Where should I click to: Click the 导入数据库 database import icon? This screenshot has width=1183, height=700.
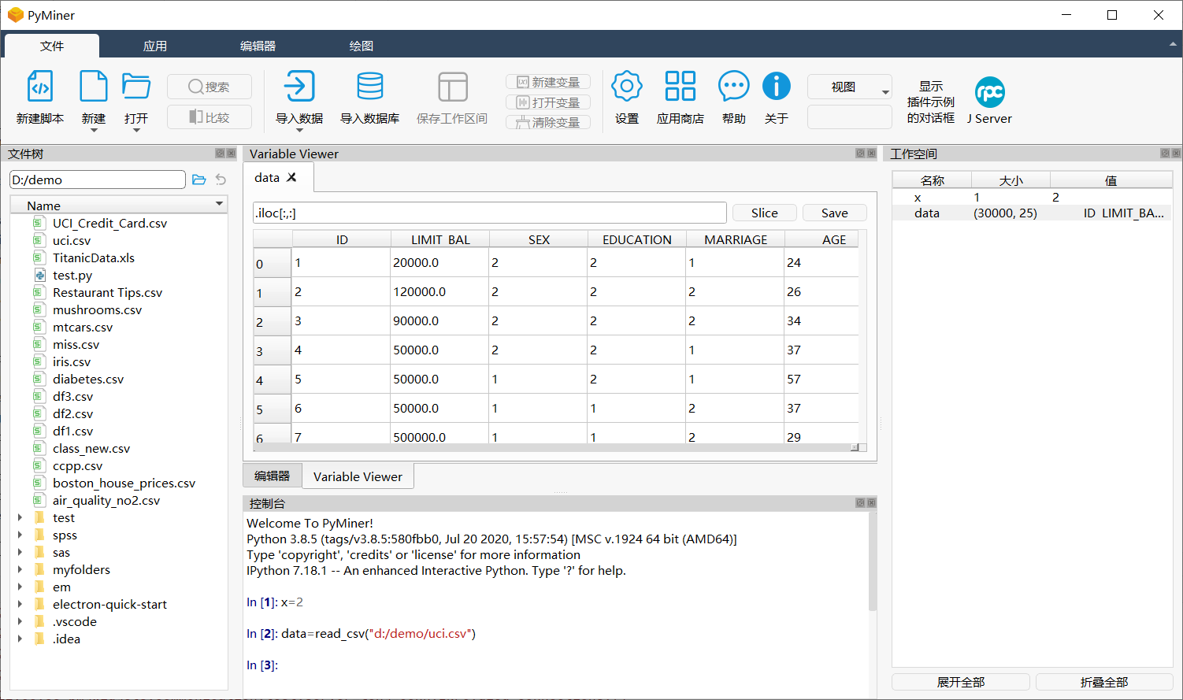coord(369,87)
